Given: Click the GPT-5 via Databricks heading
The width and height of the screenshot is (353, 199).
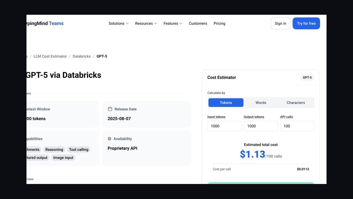Looking at the screenshot, I should tap(64, 75).
